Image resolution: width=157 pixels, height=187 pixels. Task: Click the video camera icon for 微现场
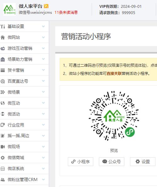(x=3, y=147)
